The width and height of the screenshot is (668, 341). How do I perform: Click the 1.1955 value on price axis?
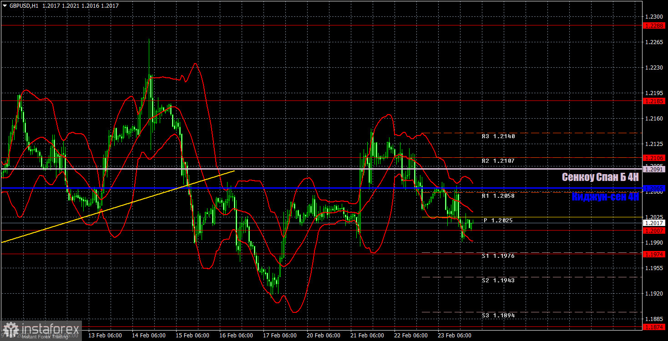tap(653, 268)
